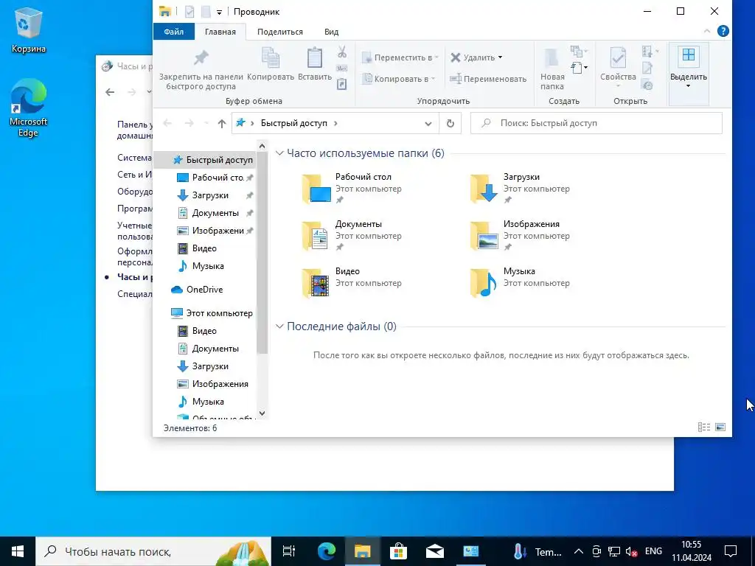Click the Copy path icon in ribbon

[342, 68]
